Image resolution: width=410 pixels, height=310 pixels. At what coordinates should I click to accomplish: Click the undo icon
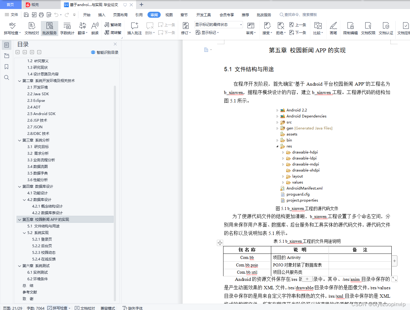click(56, 15)
